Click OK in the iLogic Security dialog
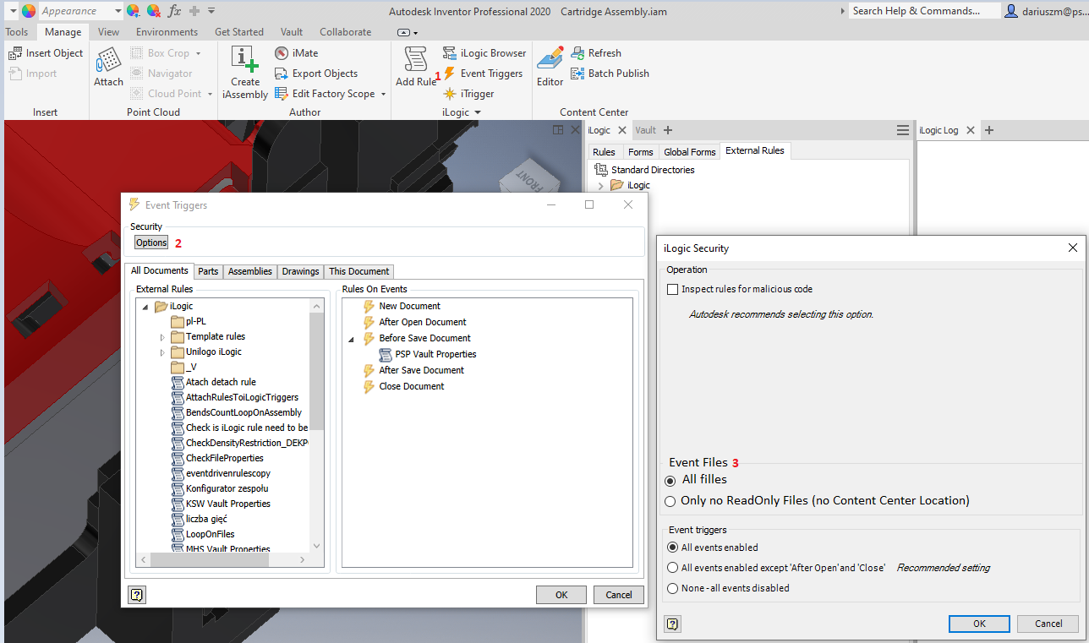 979,624
